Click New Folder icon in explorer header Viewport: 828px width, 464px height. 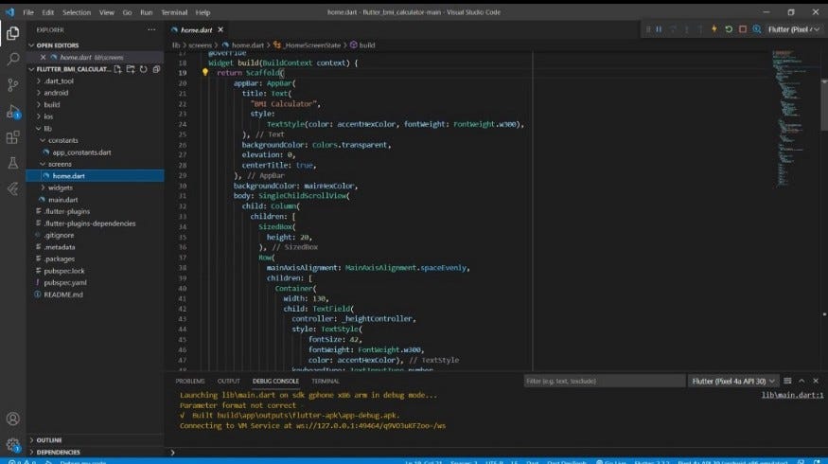point(131,69)
